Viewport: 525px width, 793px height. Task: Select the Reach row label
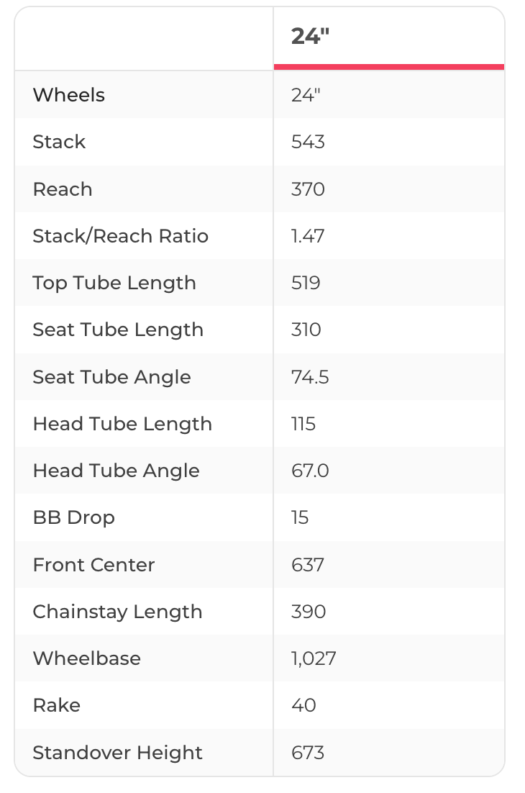tap(63, 189)
